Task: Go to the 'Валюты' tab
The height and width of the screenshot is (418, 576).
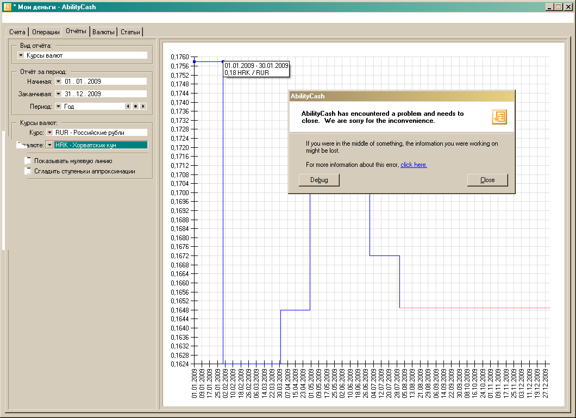Action: (103, 32)
